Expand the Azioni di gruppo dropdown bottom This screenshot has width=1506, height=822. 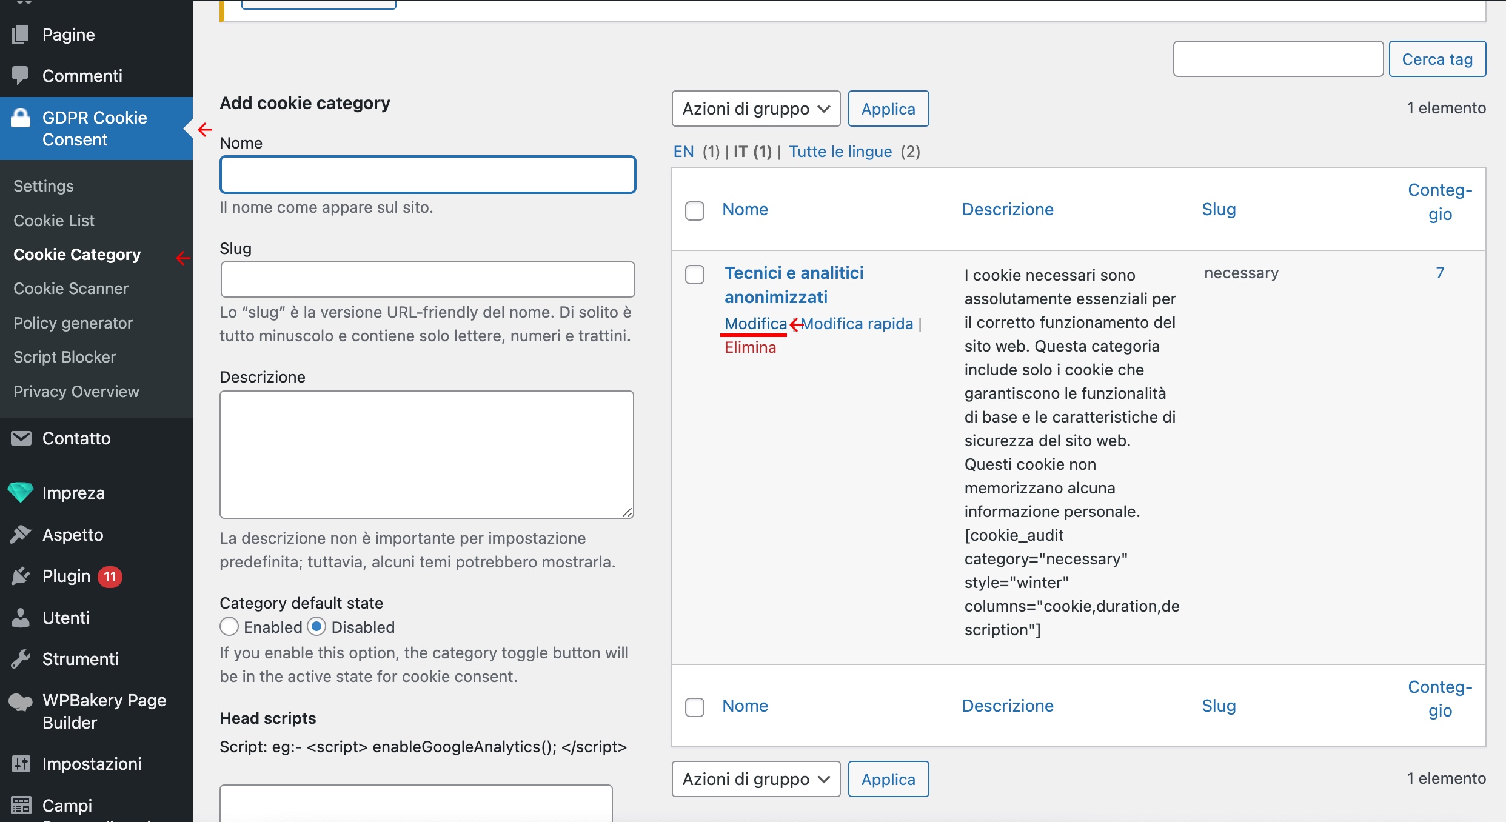[x=755, y=778]
